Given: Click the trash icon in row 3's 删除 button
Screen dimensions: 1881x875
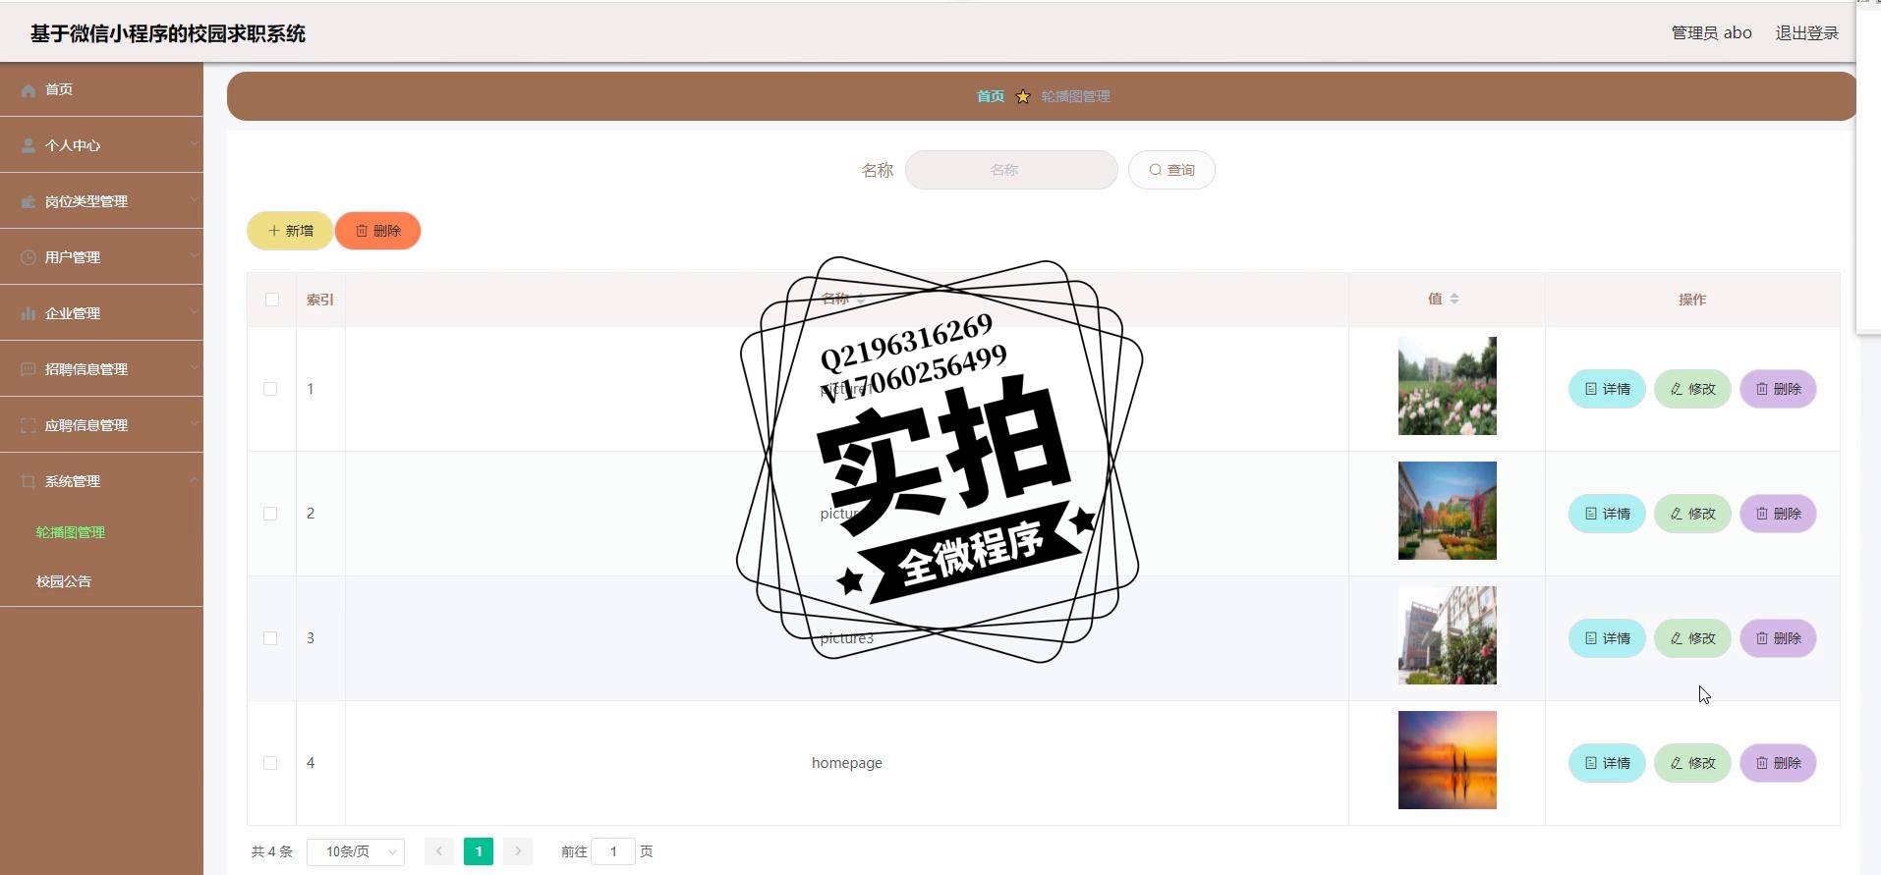Looking at the screenshot, I should (x=1762, y=638).
